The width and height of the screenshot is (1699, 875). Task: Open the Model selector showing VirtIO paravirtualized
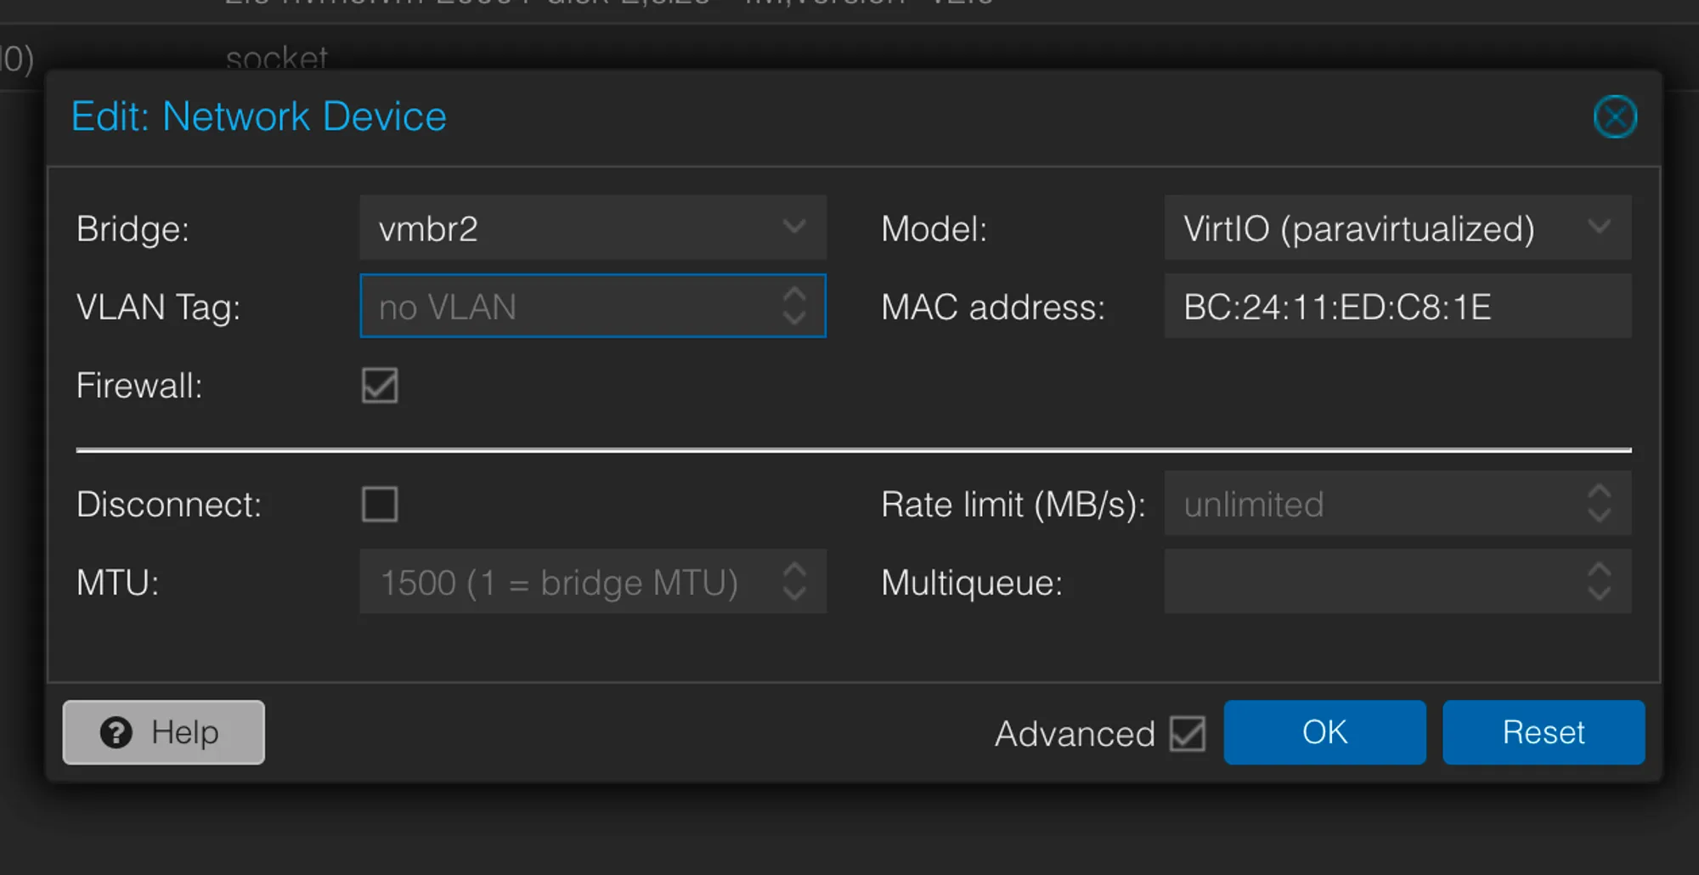coord(1397,228)
